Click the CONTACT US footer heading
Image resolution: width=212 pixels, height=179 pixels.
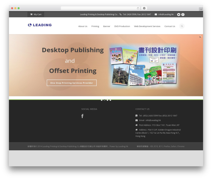(142, 109)
